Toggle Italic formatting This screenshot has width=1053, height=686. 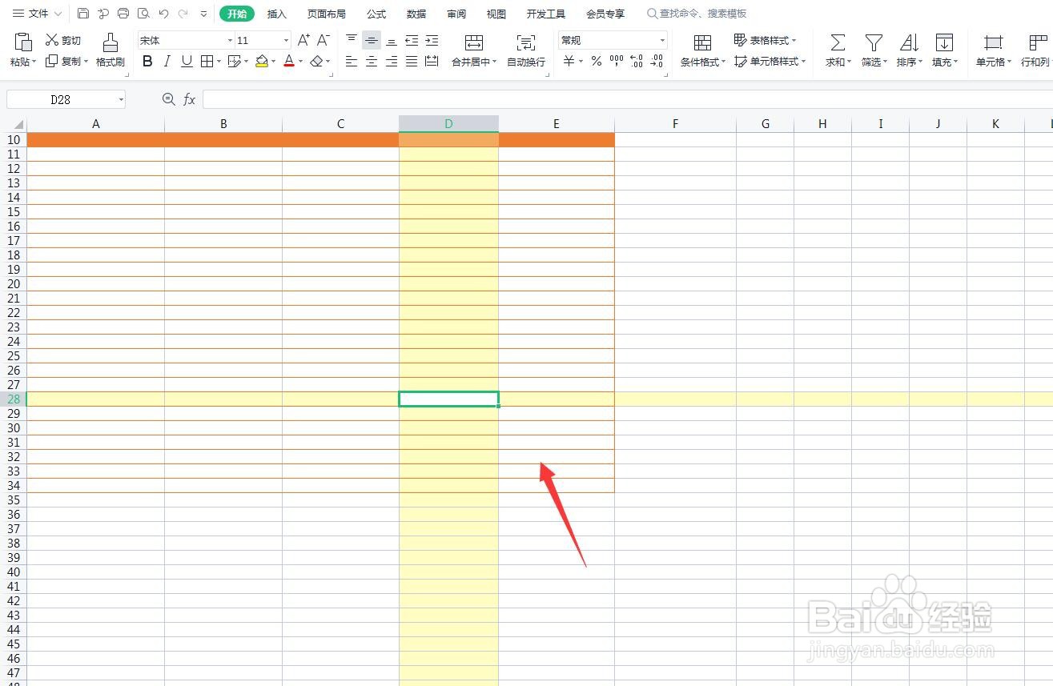[x=167, y=62]
